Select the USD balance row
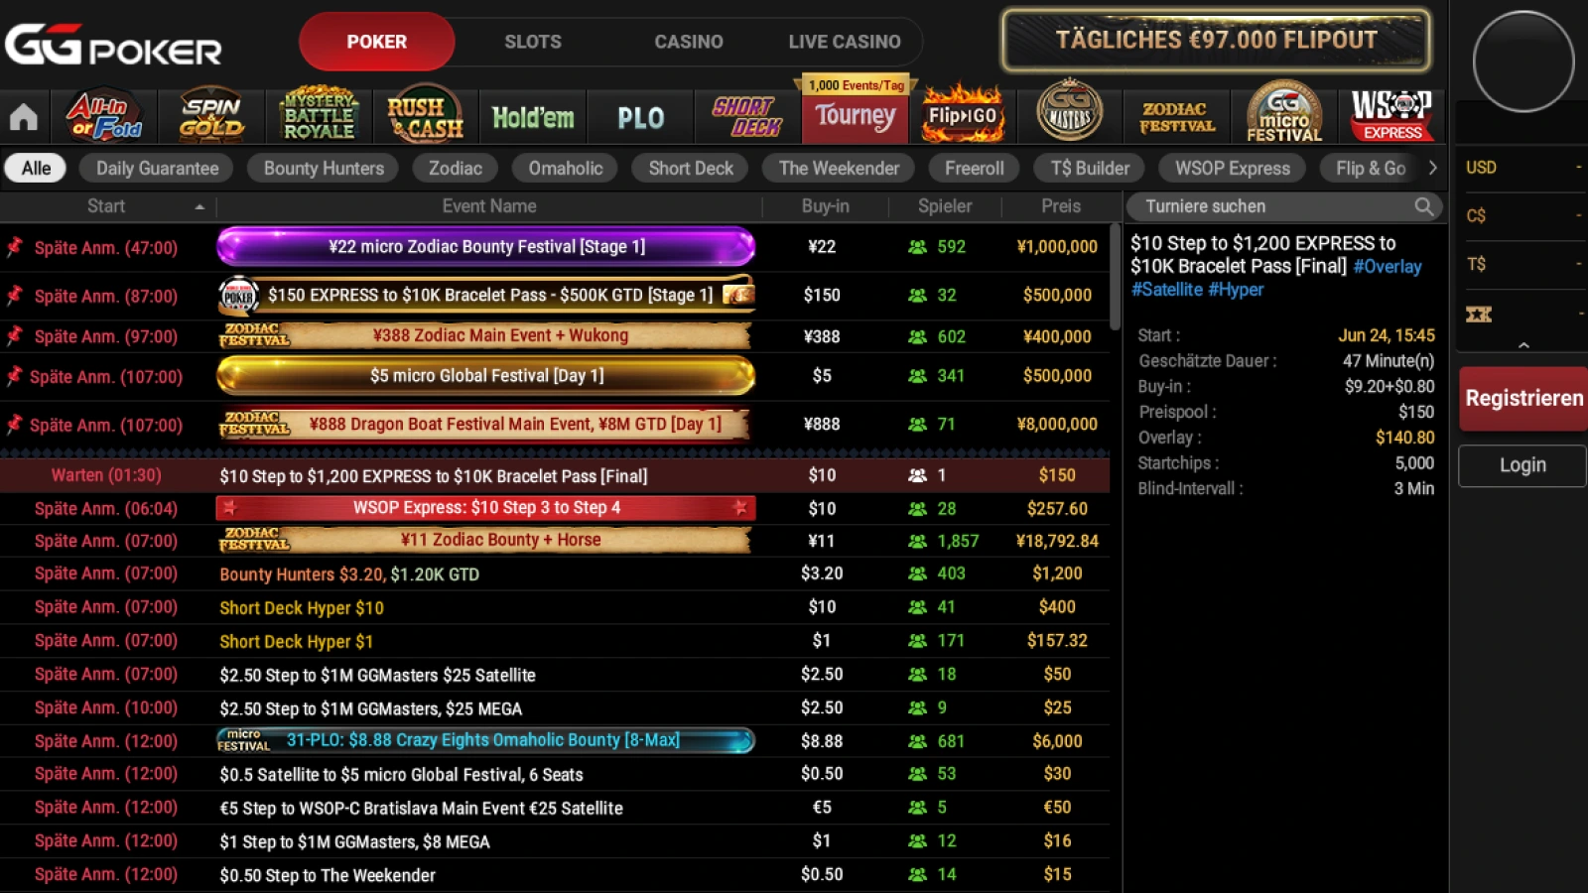This screenshot has height=893, width=1588. click(1523, 168)
